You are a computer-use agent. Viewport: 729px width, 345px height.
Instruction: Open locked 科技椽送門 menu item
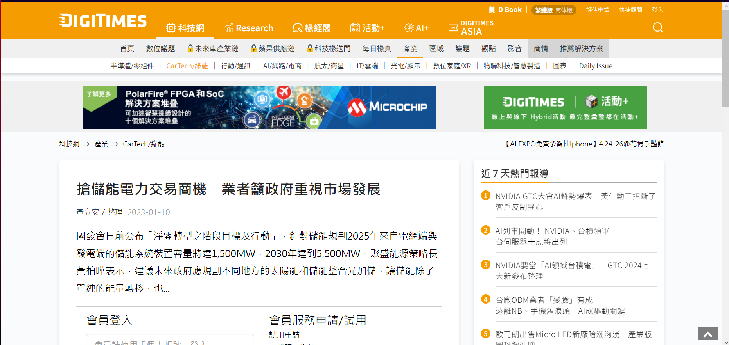[329, 48]
